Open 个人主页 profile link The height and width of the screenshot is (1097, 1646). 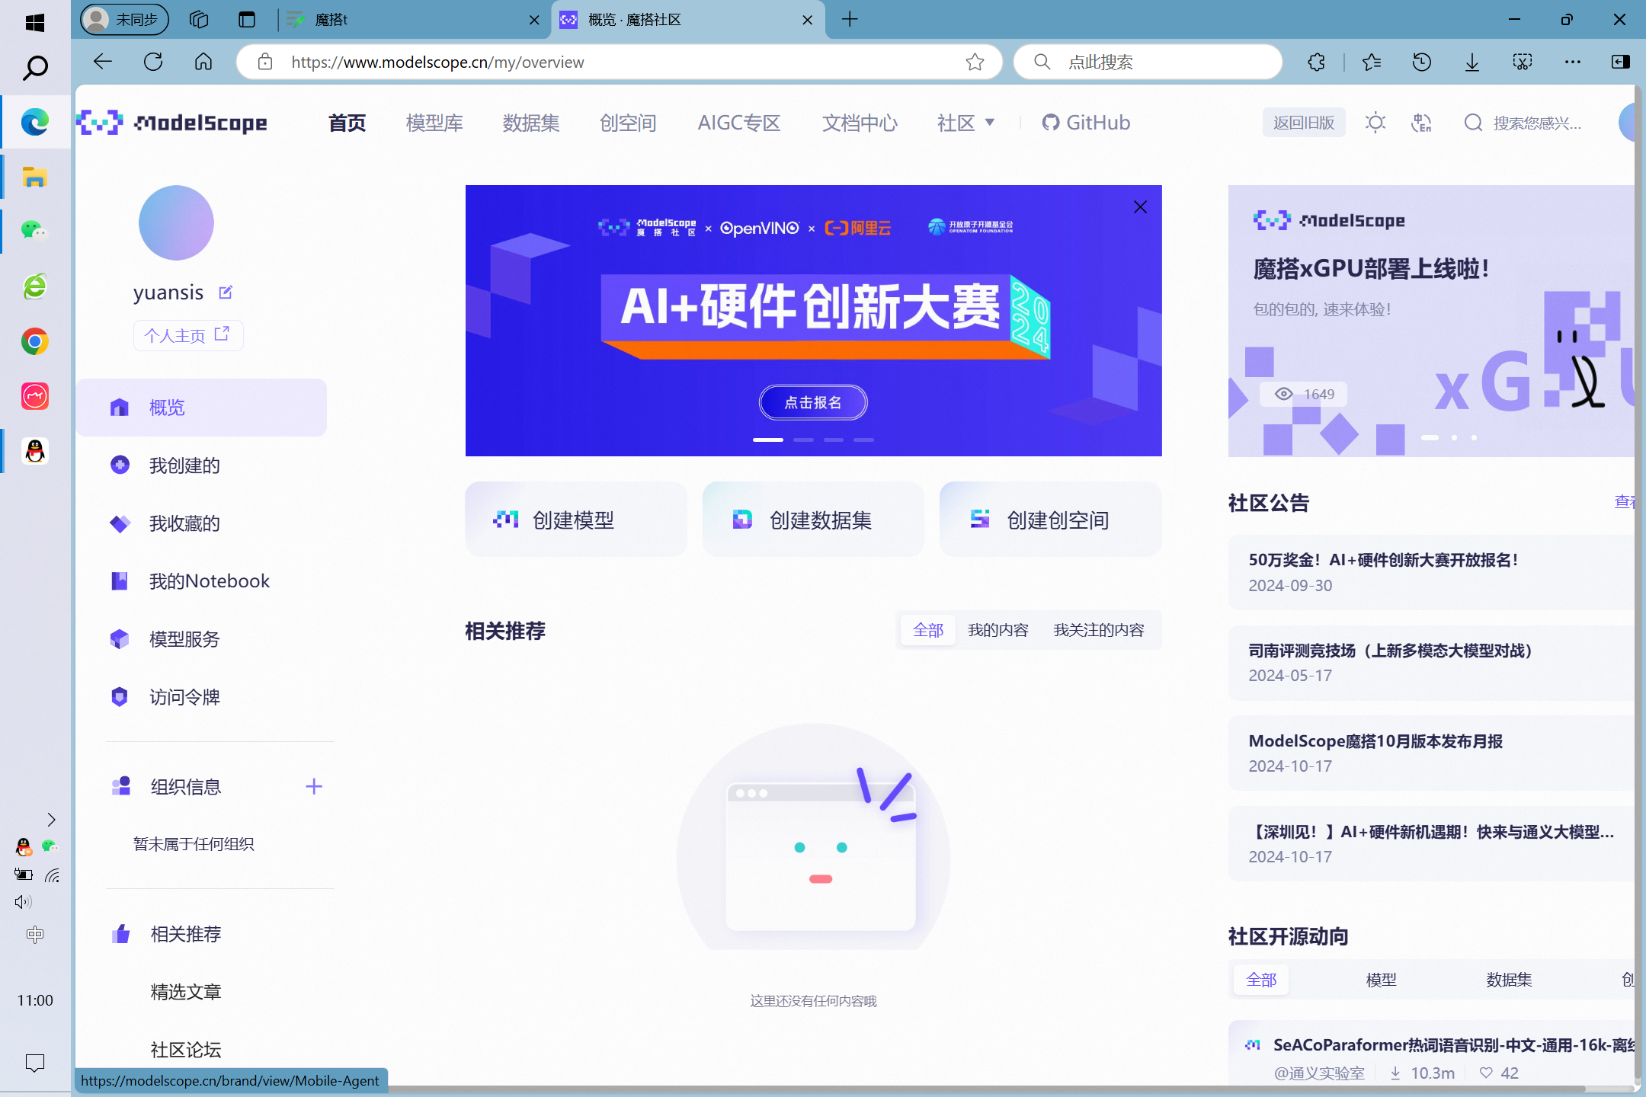pos(188,335)
